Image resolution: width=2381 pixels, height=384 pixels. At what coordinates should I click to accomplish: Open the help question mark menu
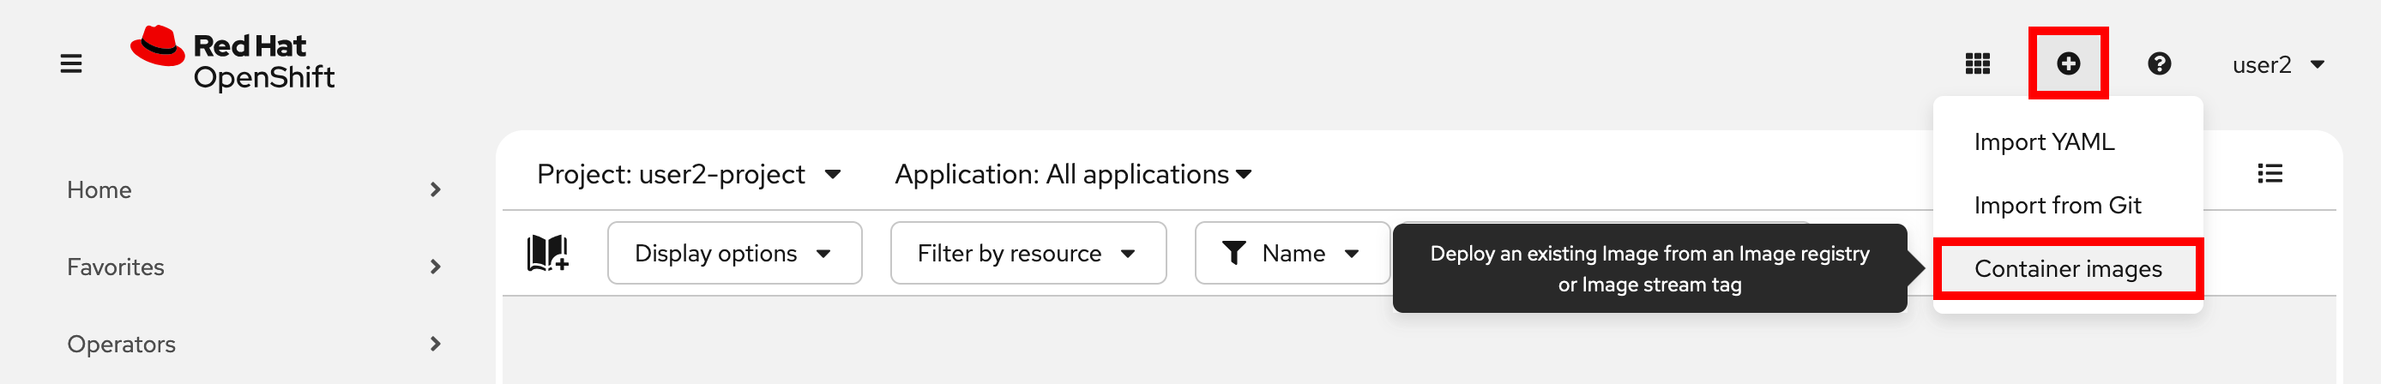2158,63
